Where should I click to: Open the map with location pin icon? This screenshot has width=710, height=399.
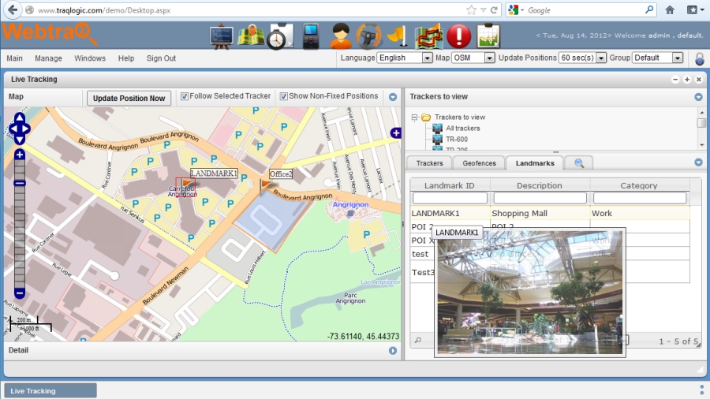point(252,35)
